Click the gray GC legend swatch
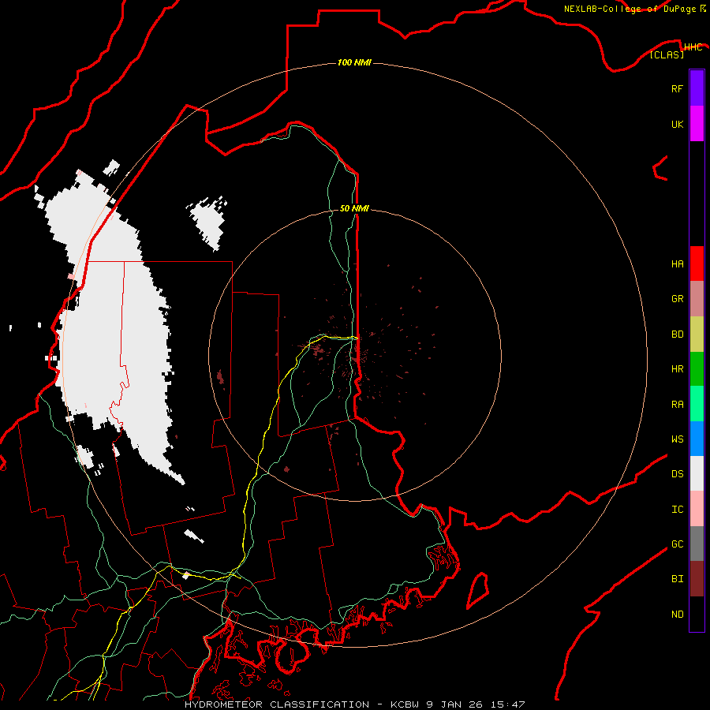 697,544
